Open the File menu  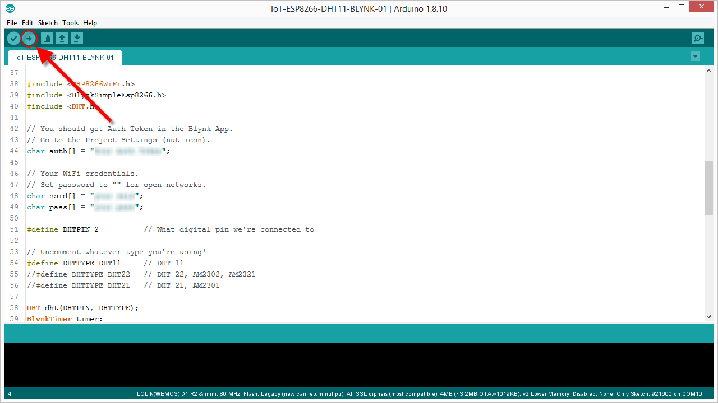click(x=12, y=23)
